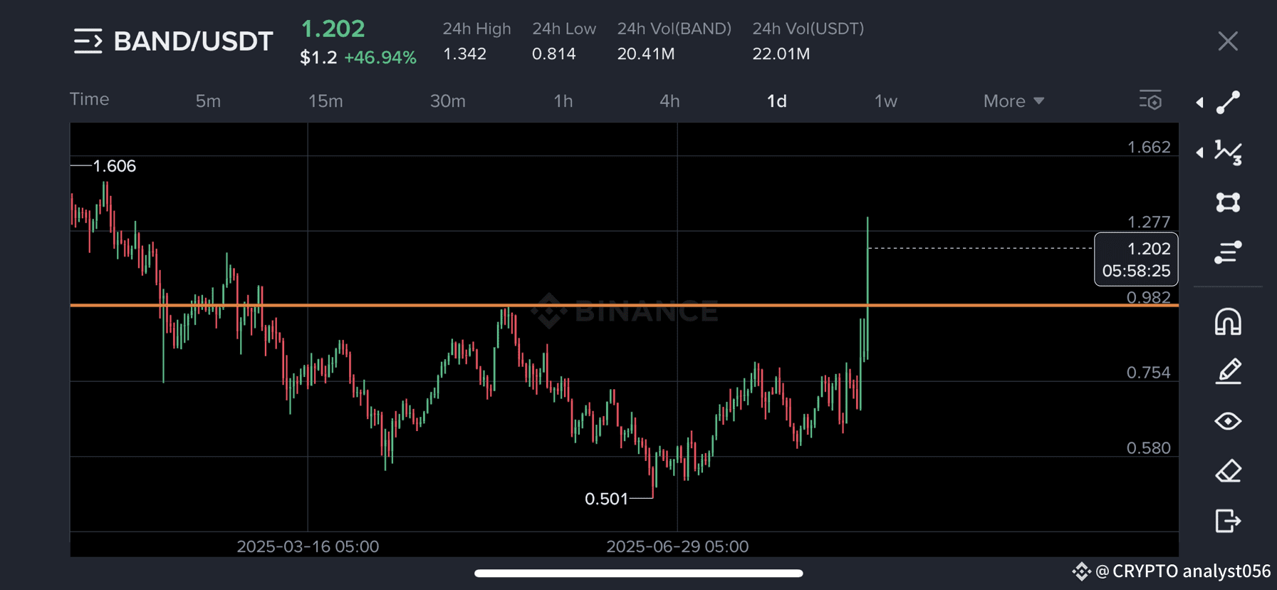Viewport: 1277px width, 590px height.
Task: Select the trend line drawing tool
Action: click(x=1228, y=102)
